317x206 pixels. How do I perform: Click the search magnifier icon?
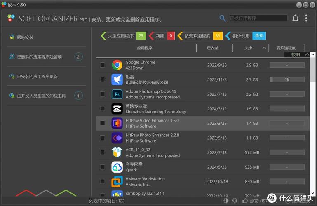(223, 18)
